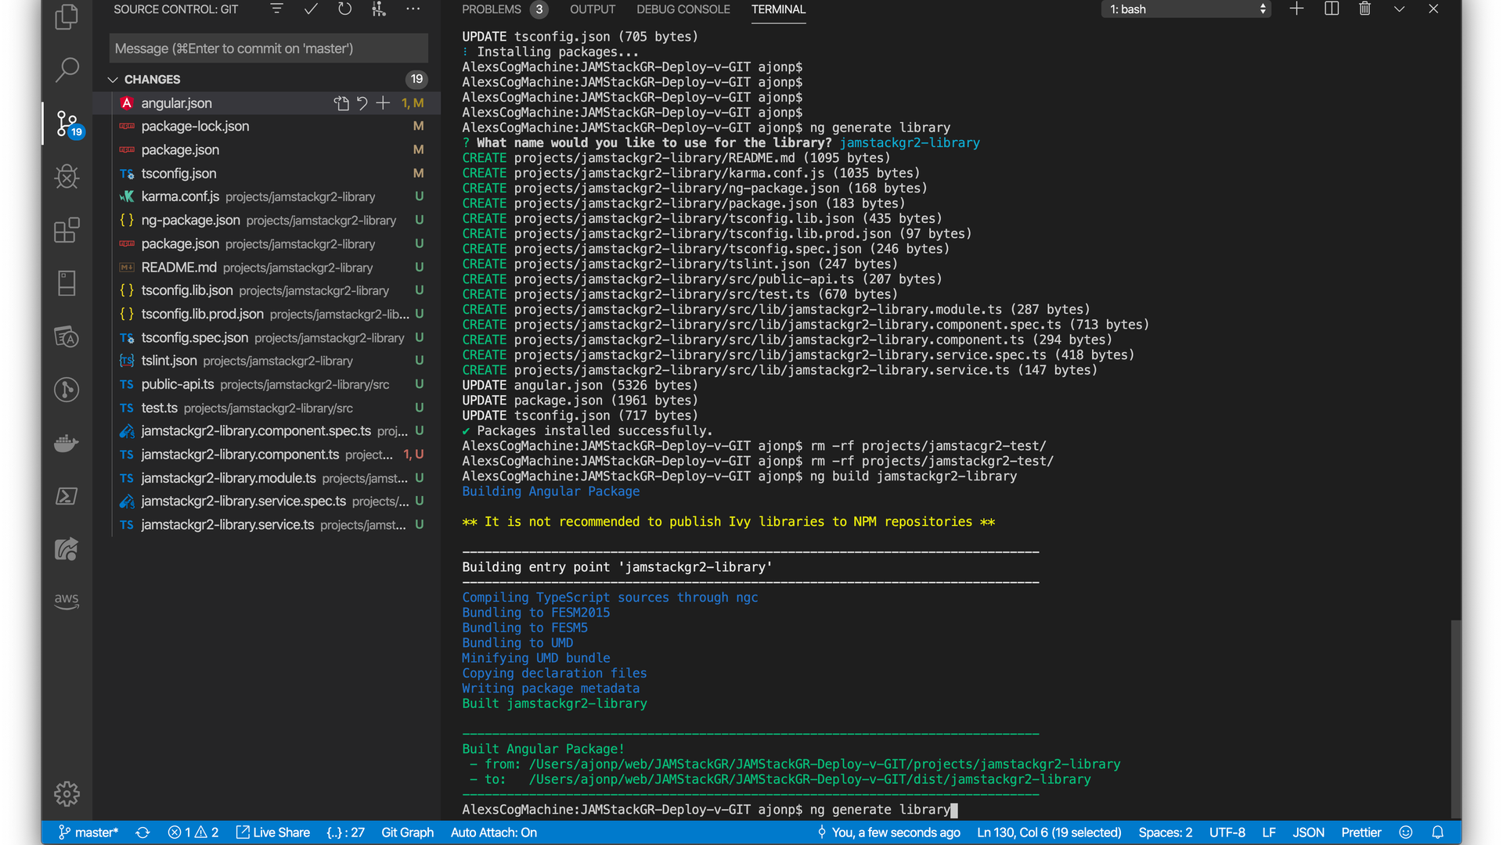Split the terminal panel

(x=1331, y=9)
